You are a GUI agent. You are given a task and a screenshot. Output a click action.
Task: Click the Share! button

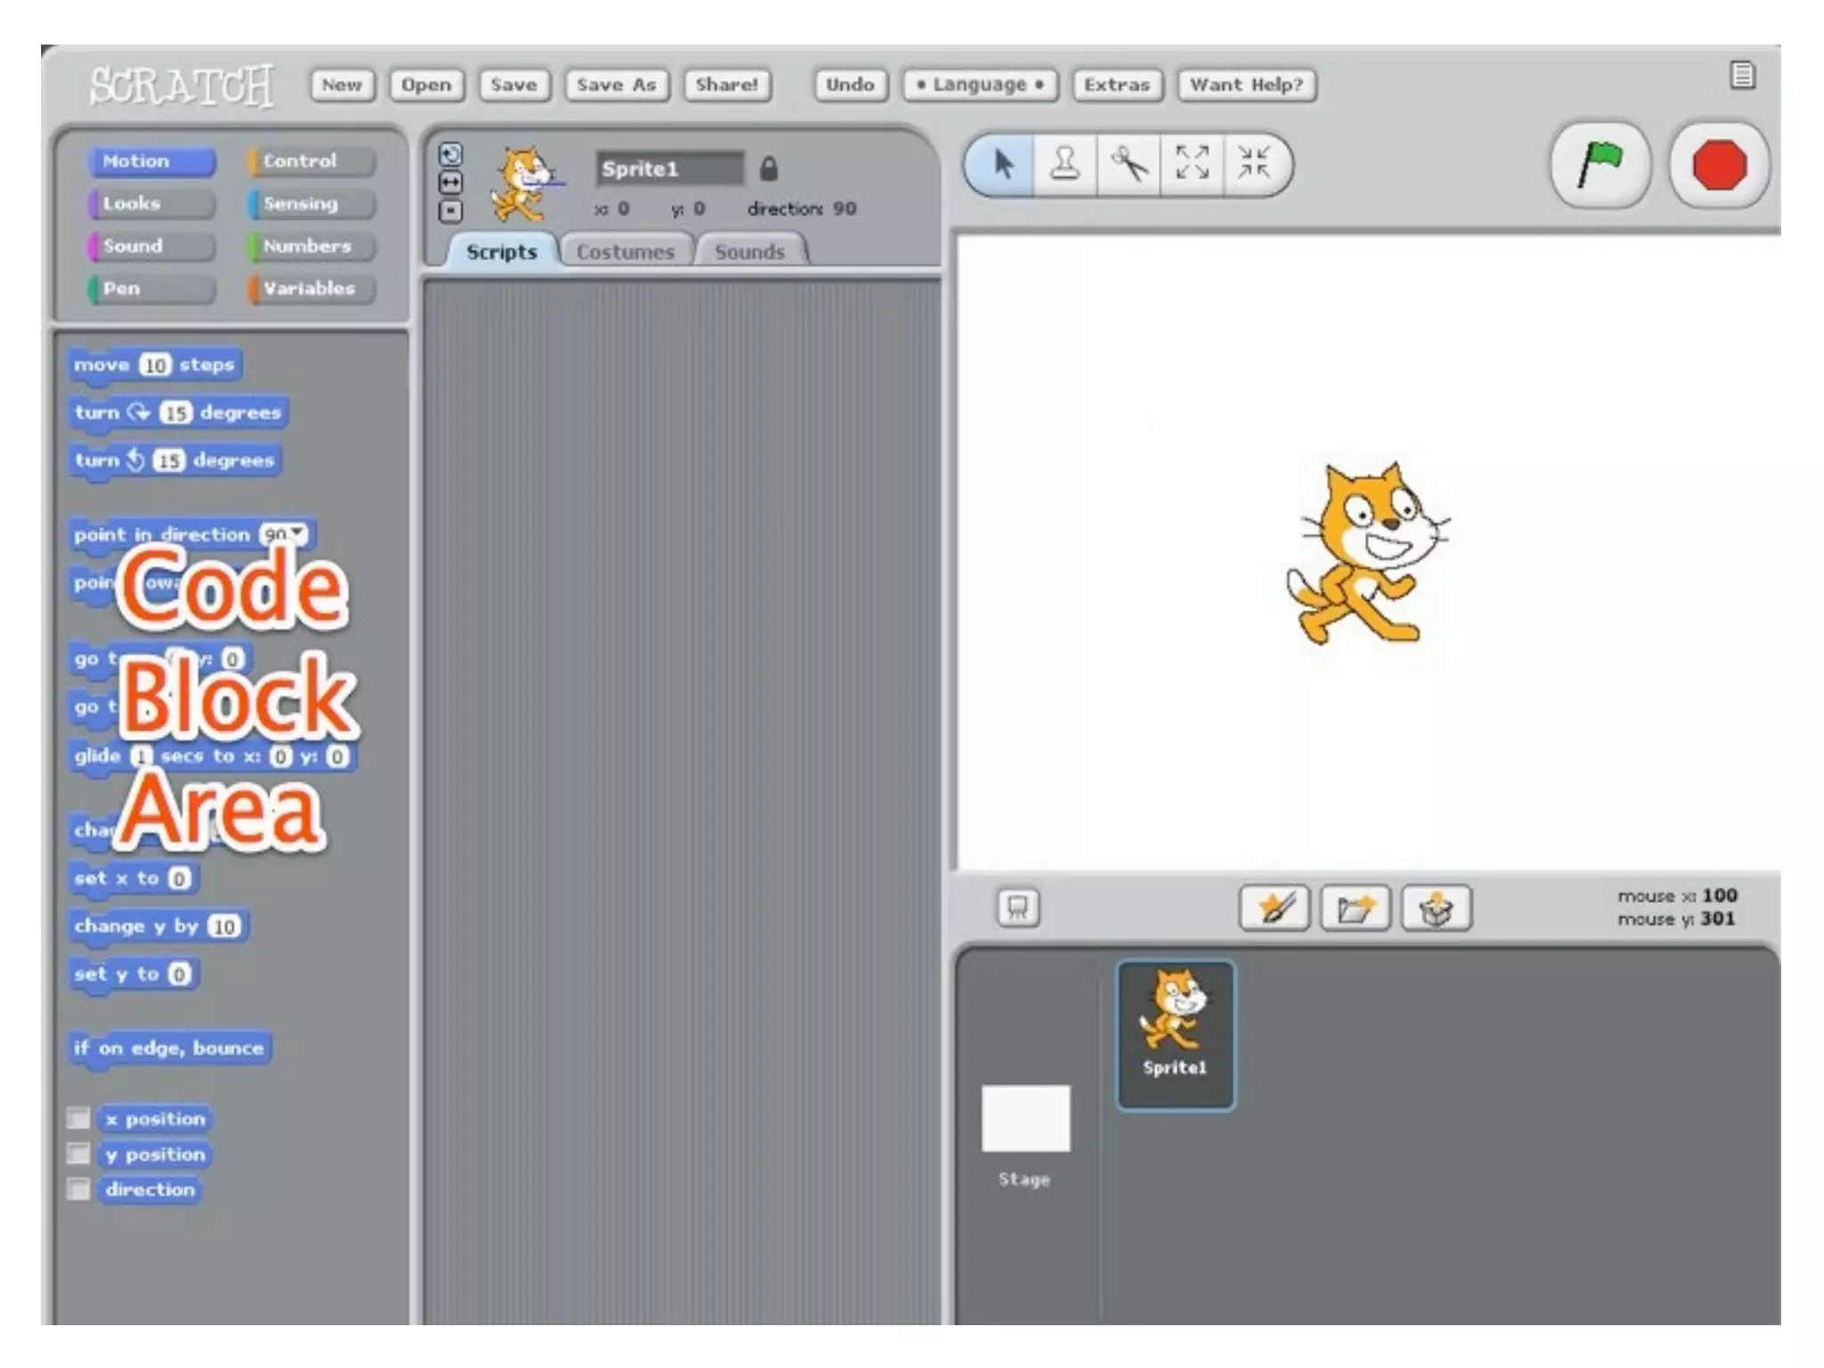(727, 85)
